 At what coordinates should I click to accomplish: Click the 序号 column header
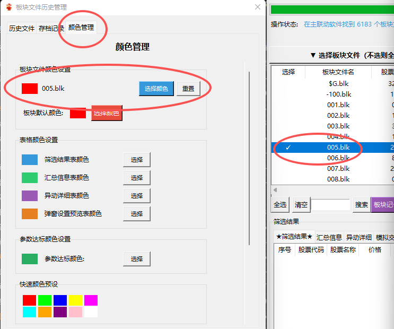pyautogui.click(x=285, y=250)
